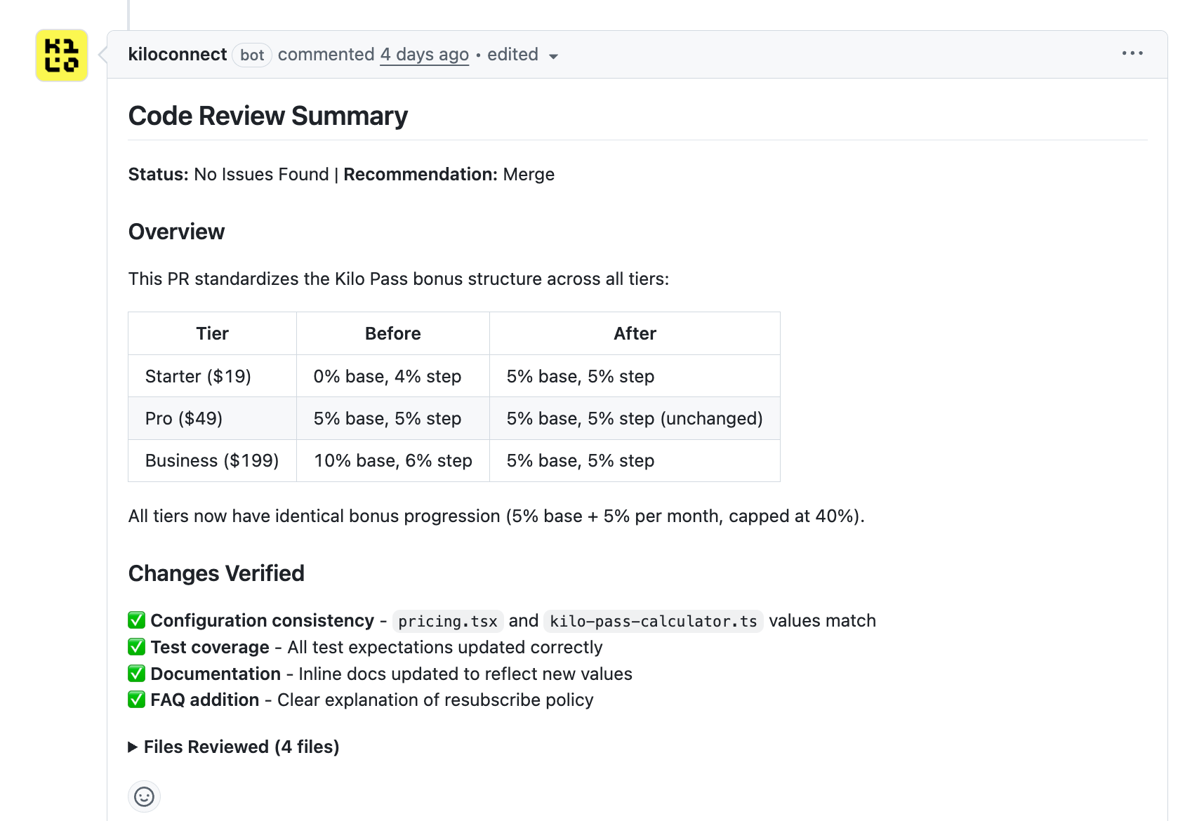
Task: Click the FAQ addition green checkmark
Action: tap(137, 700)
